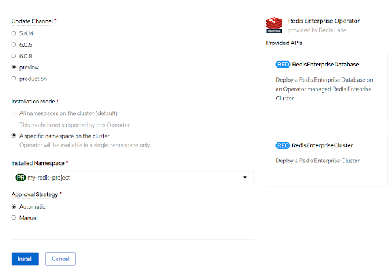Screen dimensions: 390x269
Task: Open the RedisEnterpriseCluster API title
Action: [x=322, y=145]
